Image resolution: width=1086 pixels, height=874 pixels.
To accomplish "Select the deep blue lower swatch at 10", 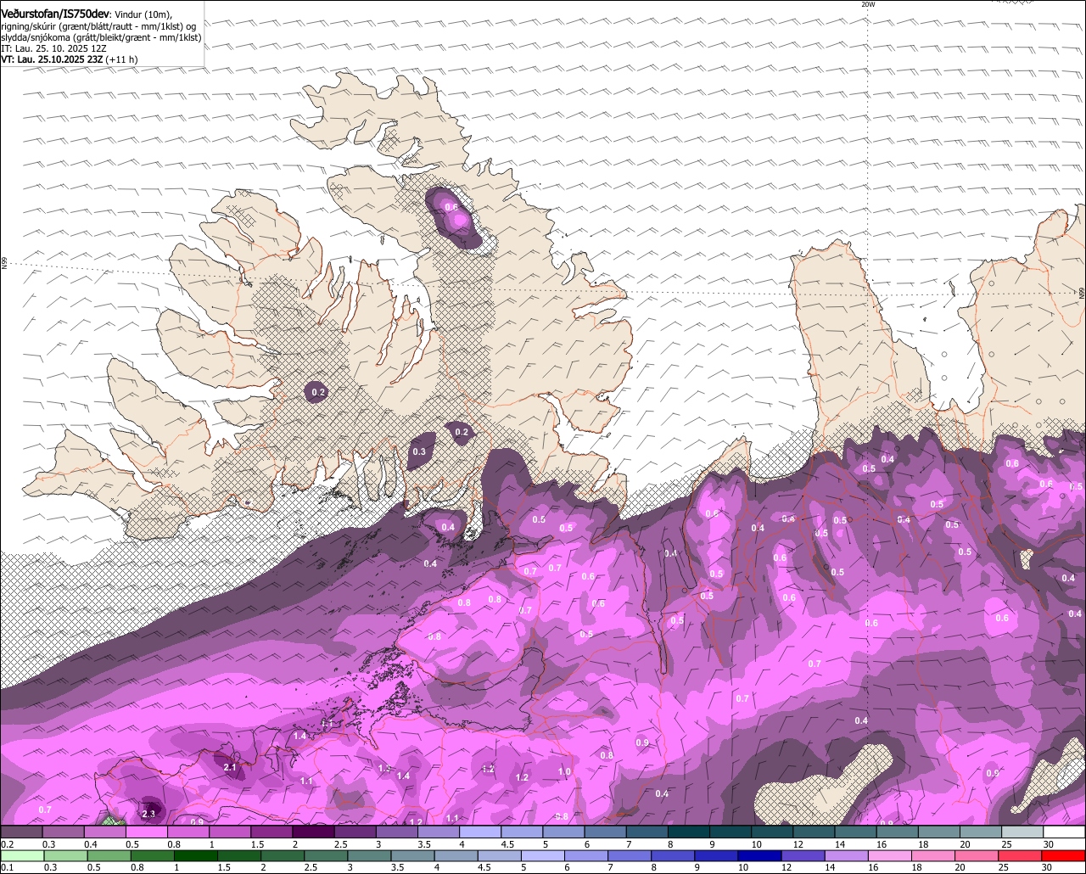I will (x=759, y=855).
